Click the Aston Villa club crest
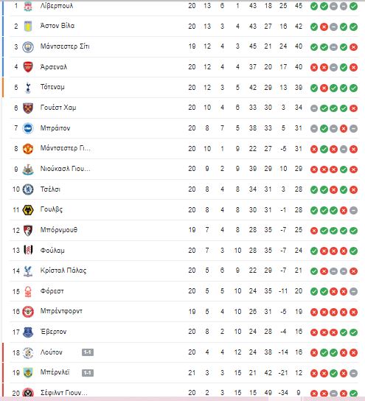This screenshot has height=401, width=365. click(x=28, y=26)
